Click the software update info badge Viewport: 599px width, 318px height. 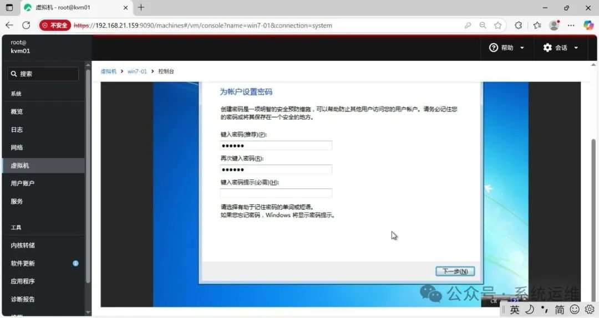click(75, 263)
